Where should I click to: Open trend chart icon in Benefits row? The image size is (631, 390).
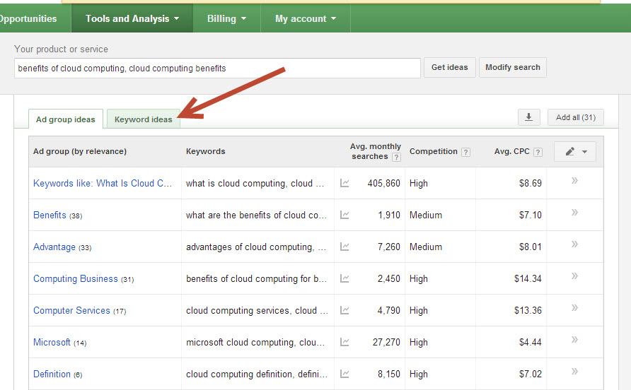(345, 215)
